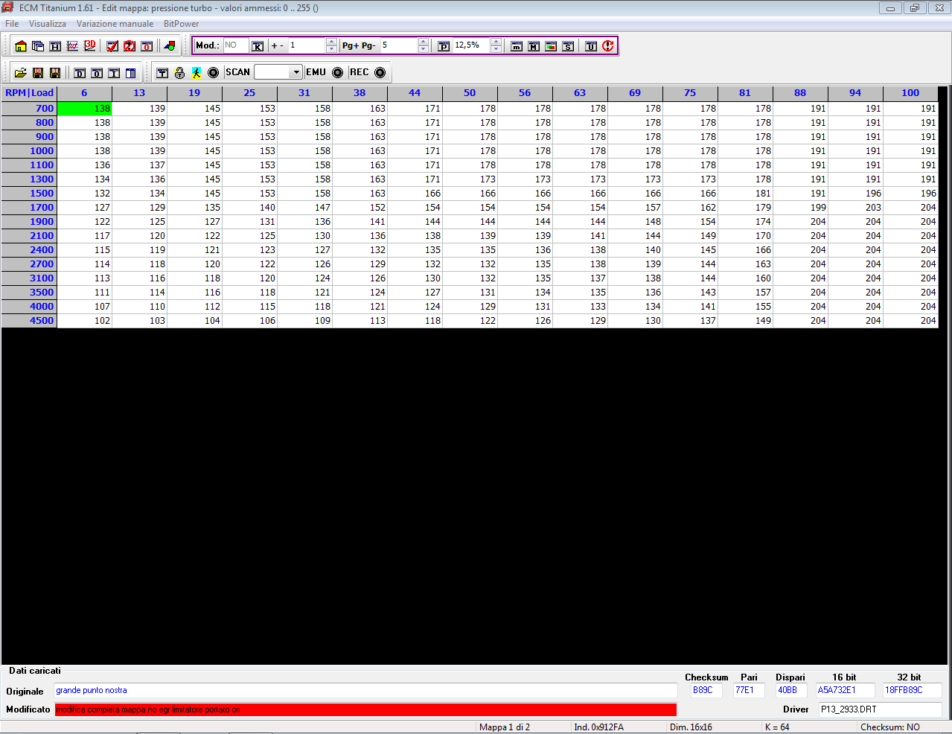
Task: Increase the Pg+ Pg- page step value
Action: [423, 42]
